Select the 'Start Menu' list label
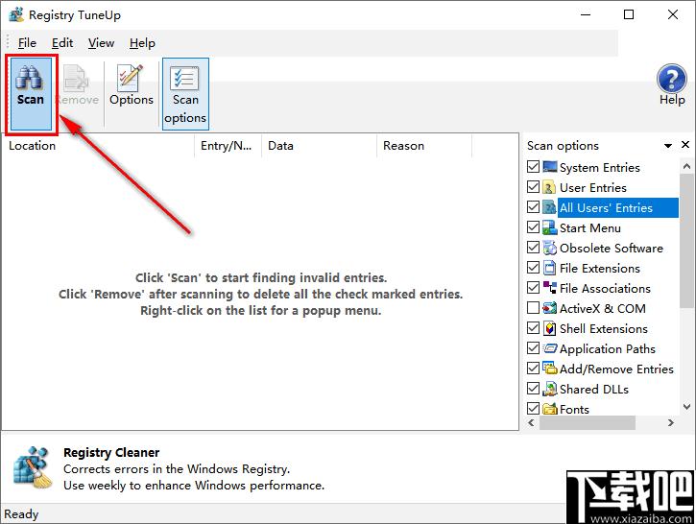Image resolution: width=696 pixels, height=524 pixels. click(x=589, y=228)
